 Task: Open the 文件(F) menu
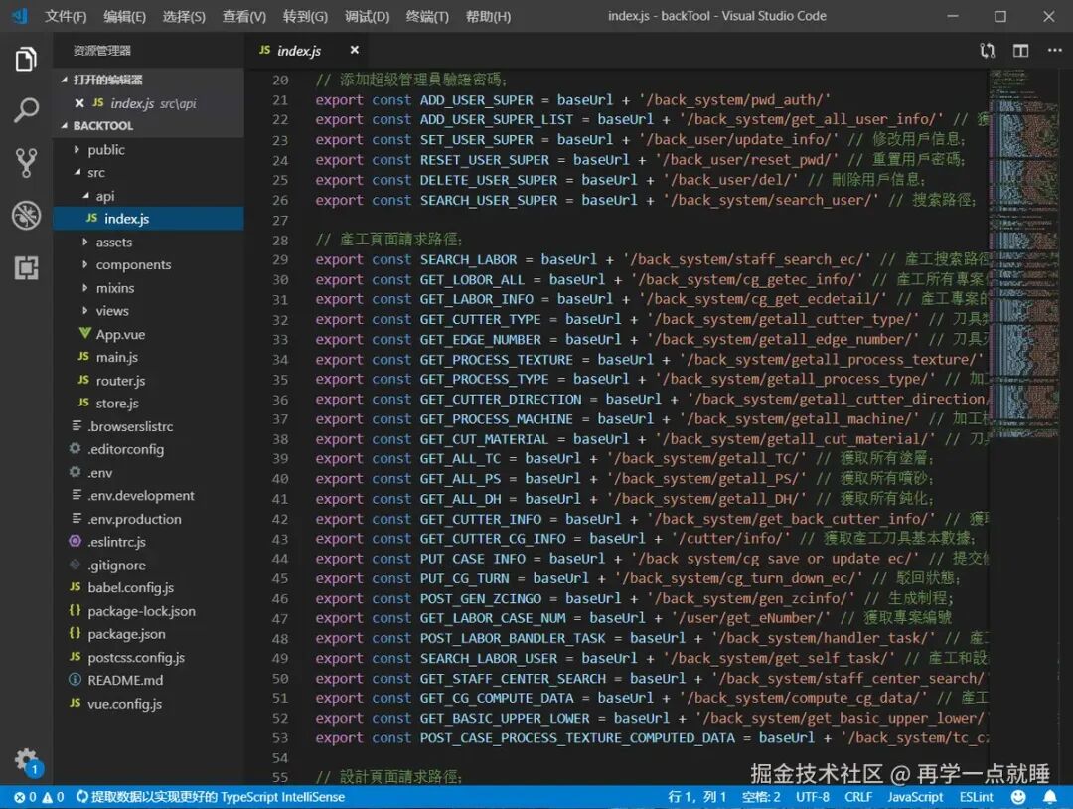point(66,17)
